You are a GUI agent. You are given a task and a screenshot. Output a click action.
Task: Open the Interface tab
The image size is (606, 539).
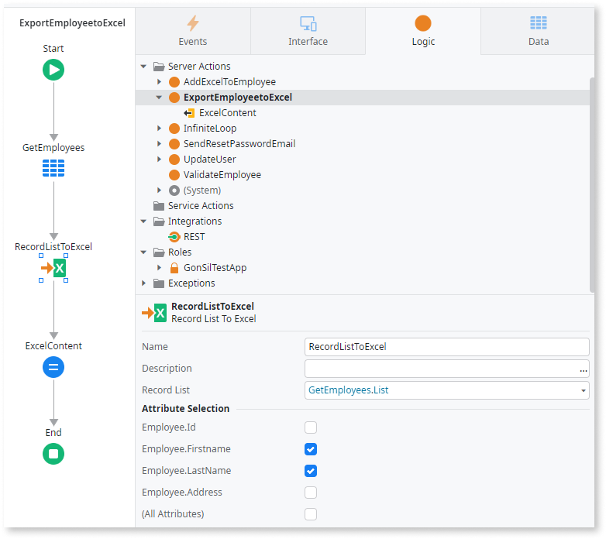tap(308, 32)
